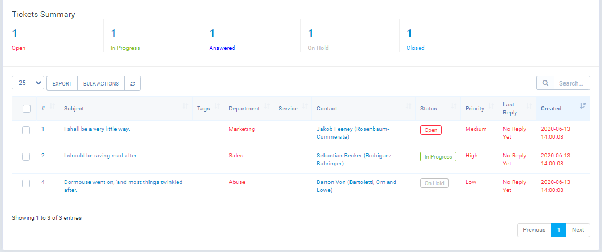
Task: Click the In Progress status badge
Action: click(438, 157)
